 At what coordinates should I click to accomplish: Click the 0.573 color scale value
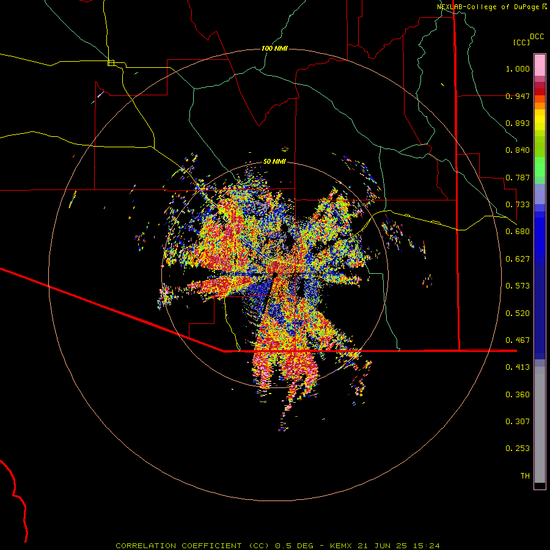tap(518, 286)
